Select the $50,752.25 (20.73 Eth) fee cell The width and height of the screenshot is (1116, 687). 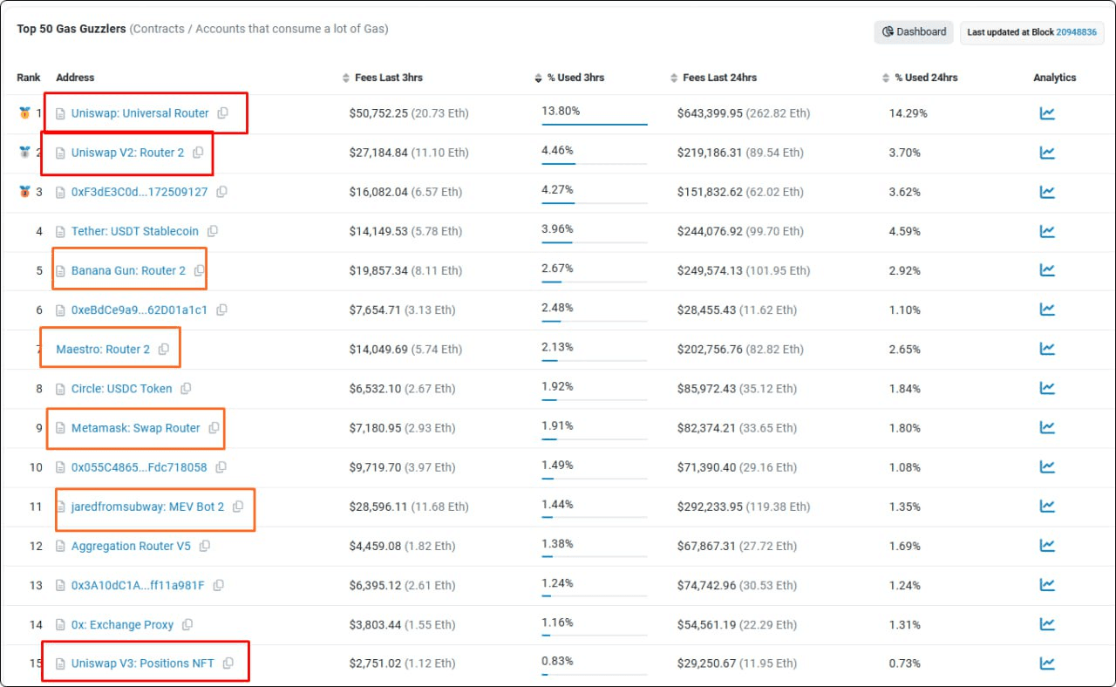409,113
